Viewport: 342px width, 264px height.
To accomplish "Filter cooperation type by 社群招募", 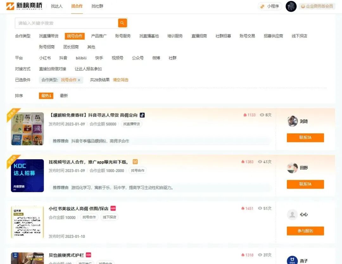I will [223, 36].
